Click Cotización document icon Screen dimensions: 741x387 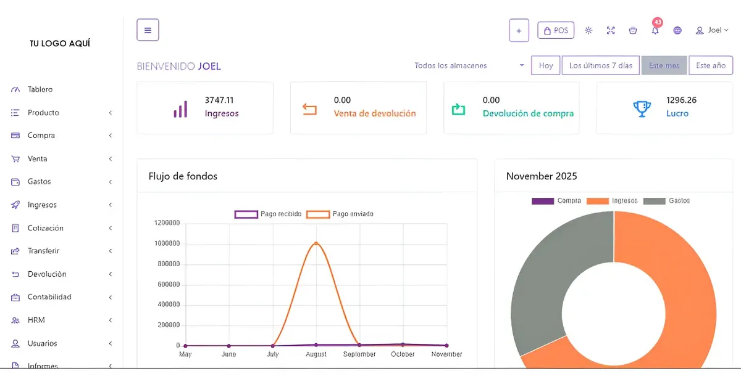(x=15, y=228)
